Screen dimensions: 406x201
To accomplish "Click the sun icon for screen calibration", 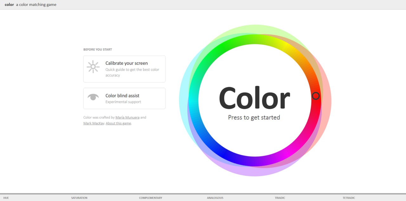I will pyautogui.click(x=93, y=67).
